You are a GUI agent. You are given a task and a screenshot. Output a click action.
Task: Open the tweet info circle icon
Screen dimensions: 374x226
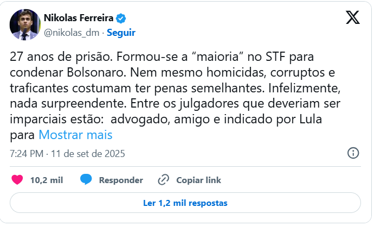tap(353, 153)
